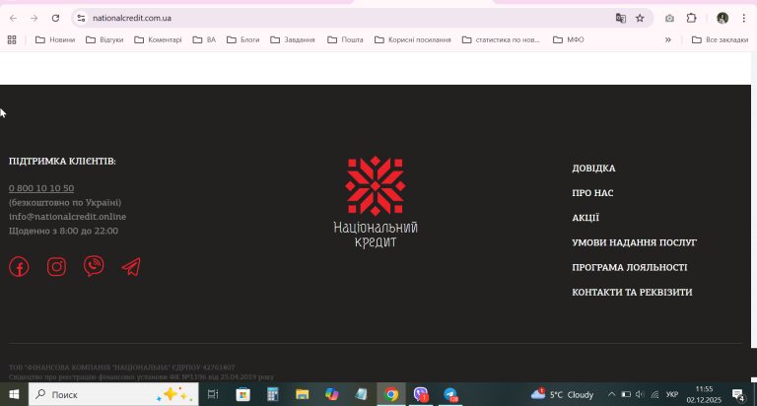
Task: Open the clock showing 11:55 02.12.2025
Action: click(x=704, y=394)
